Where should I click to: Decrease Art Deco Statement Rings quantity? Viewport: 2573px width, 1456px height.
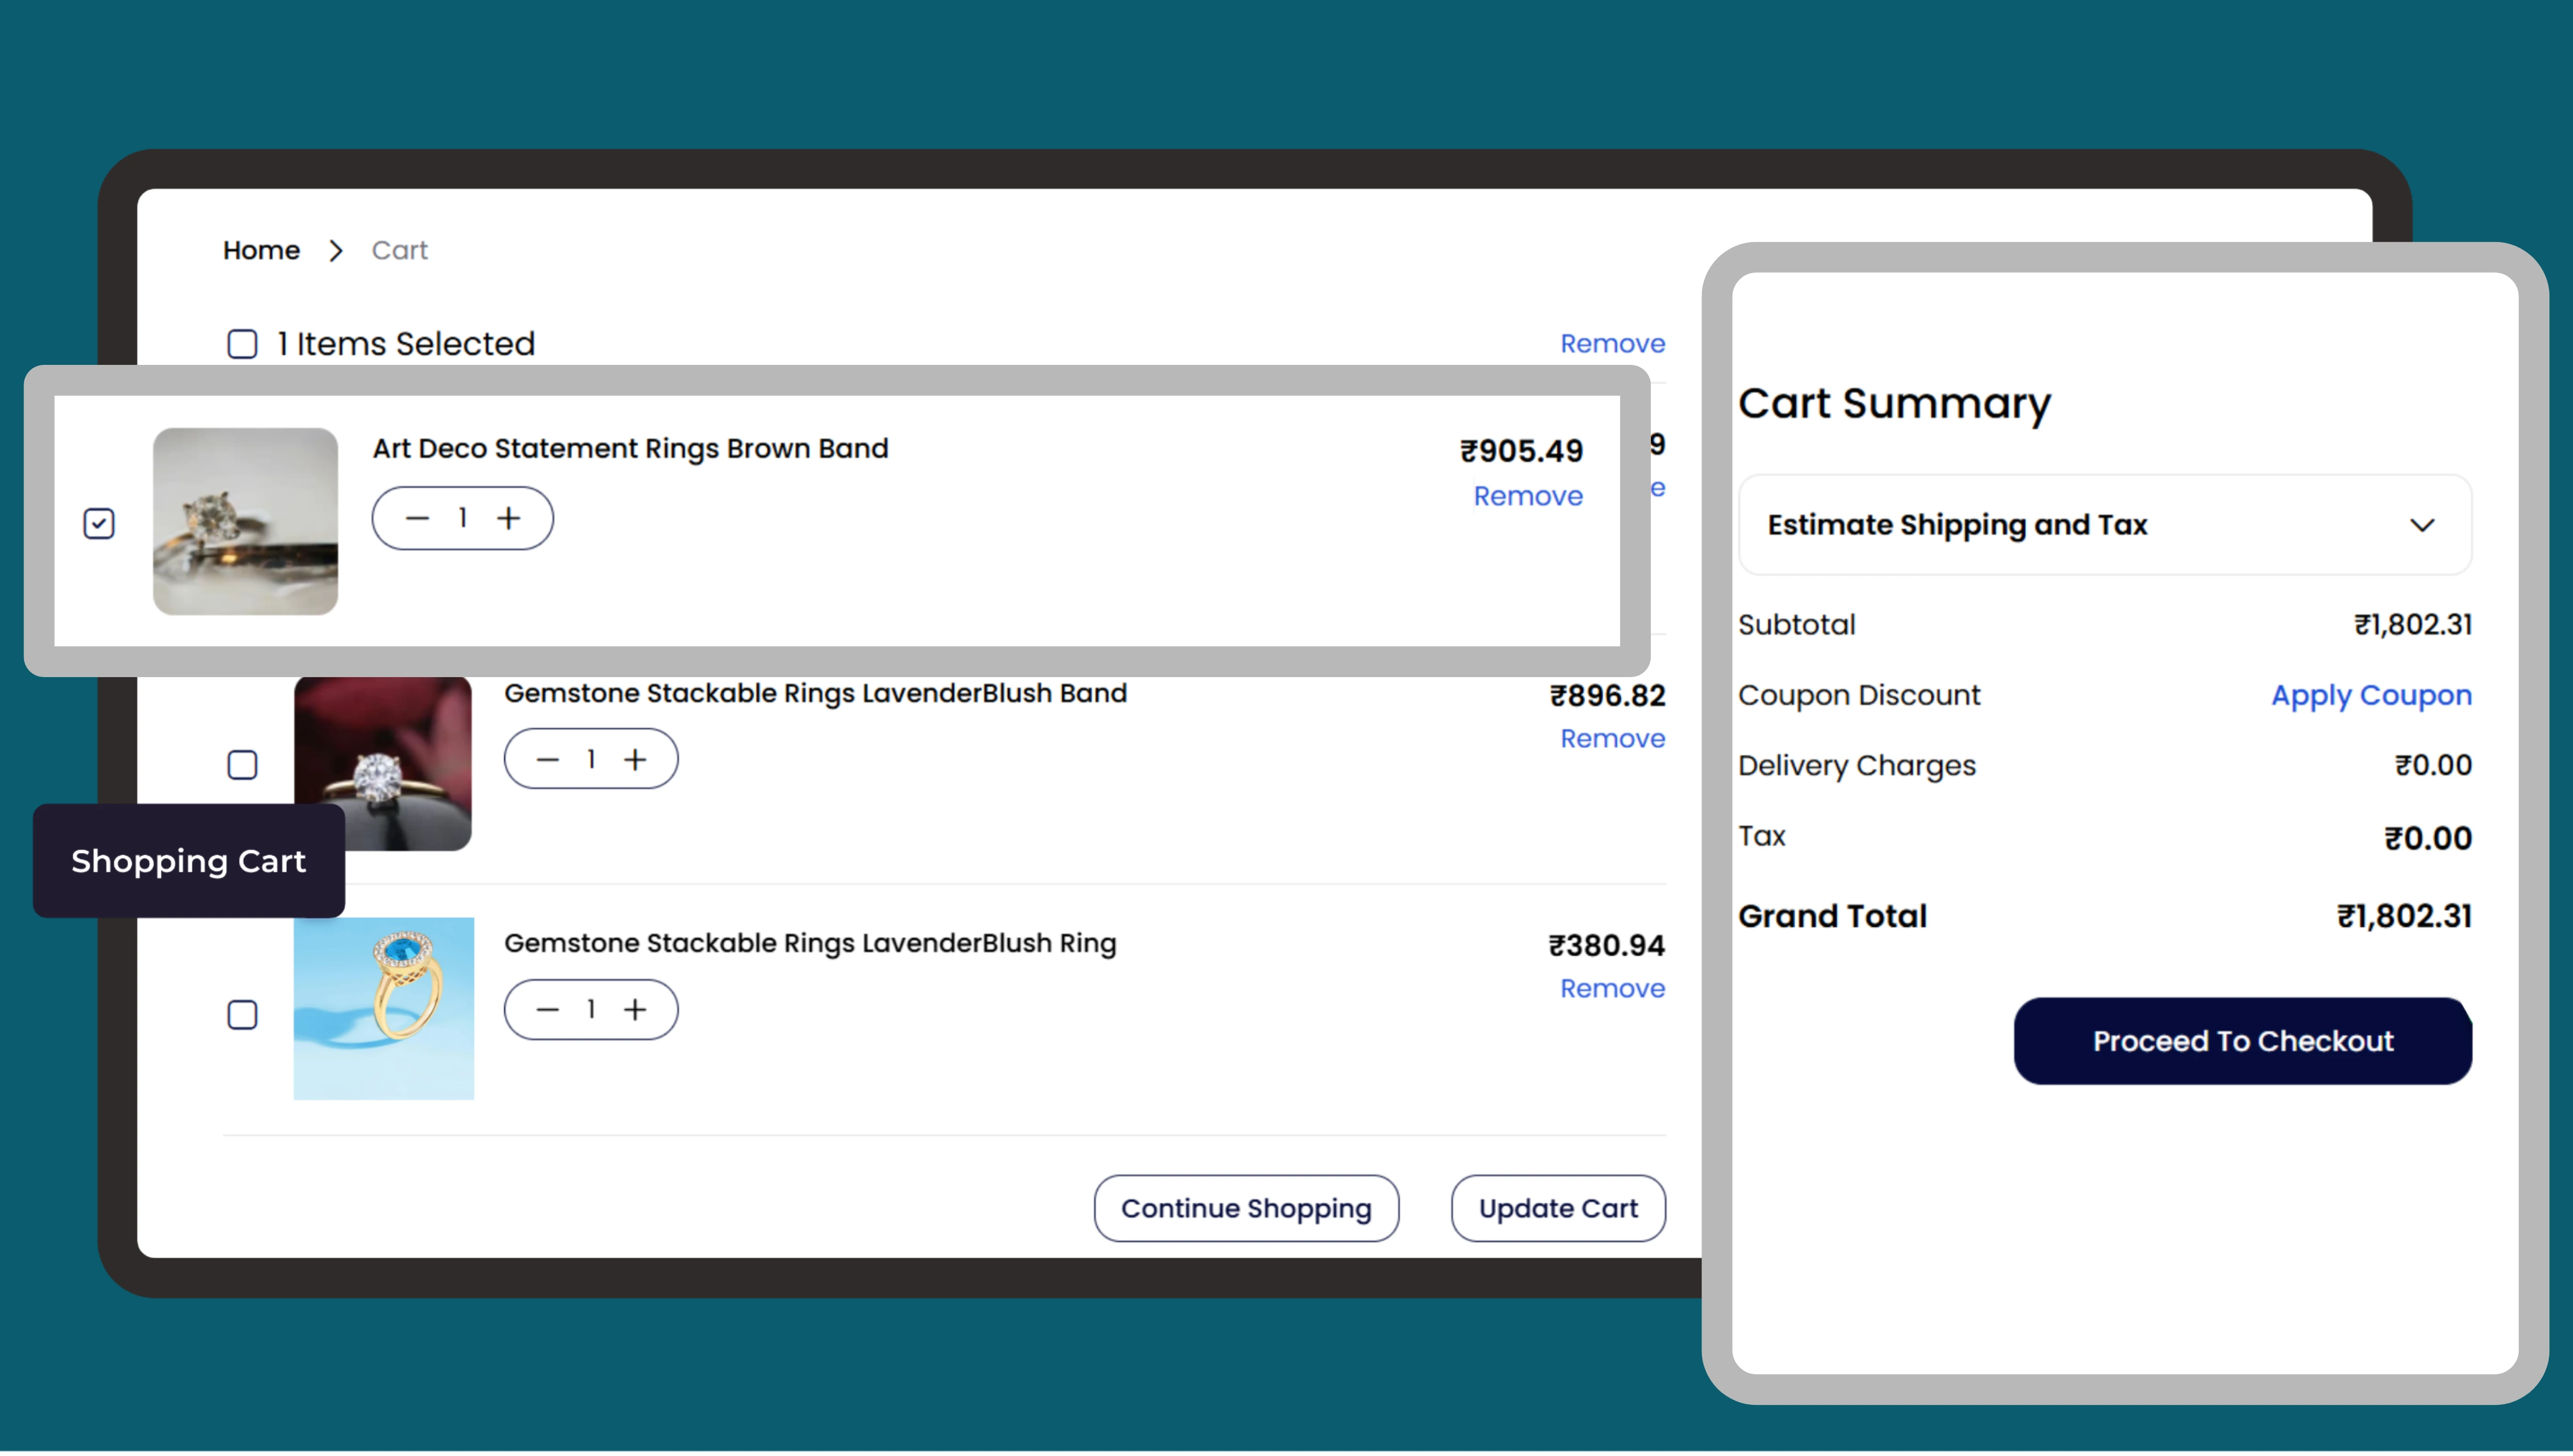417,518
